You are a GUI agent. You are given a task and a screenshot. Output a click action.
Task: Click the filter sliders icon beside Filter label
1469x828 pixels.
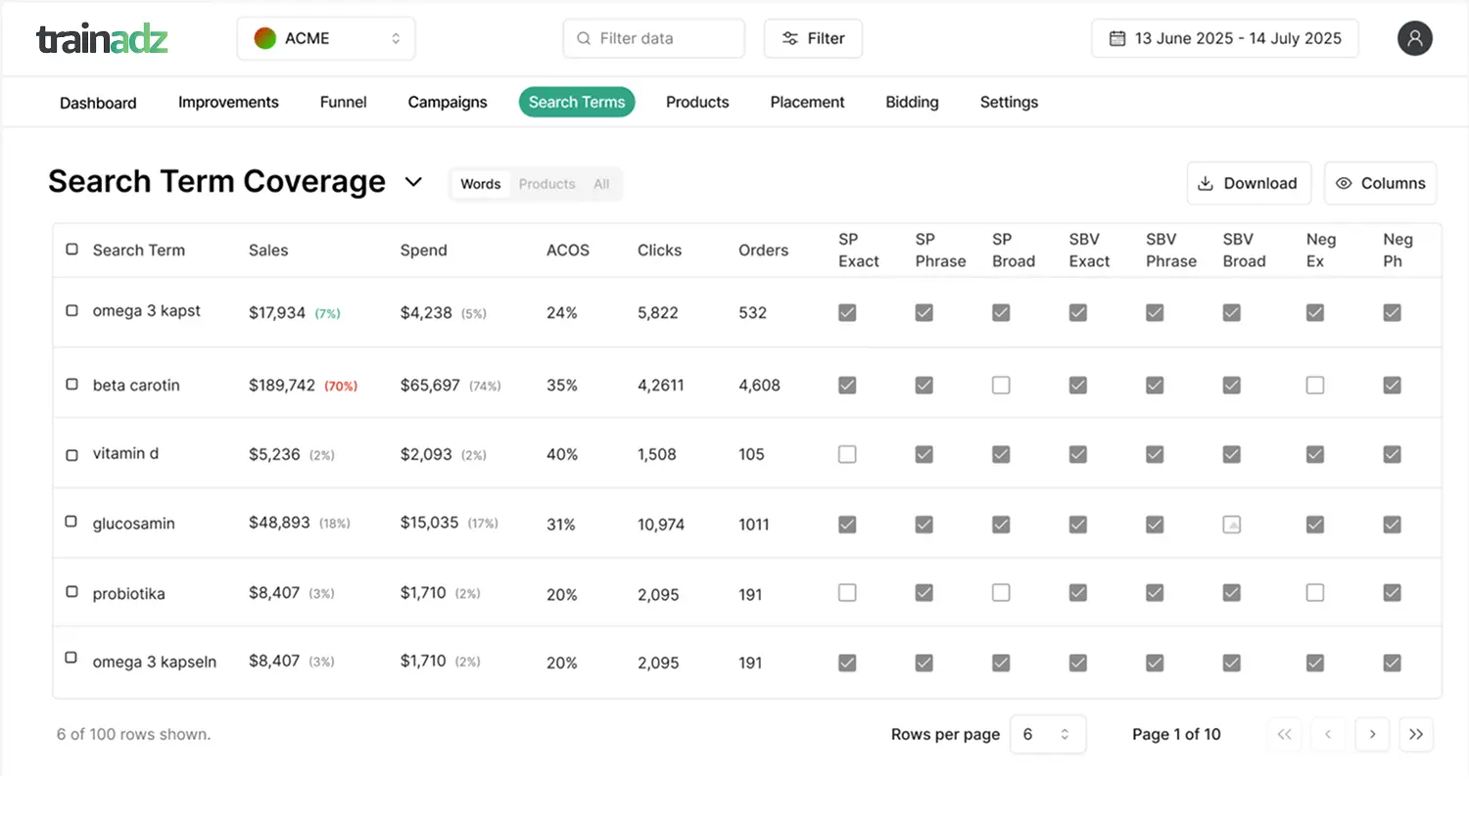(x=789, y=38)
